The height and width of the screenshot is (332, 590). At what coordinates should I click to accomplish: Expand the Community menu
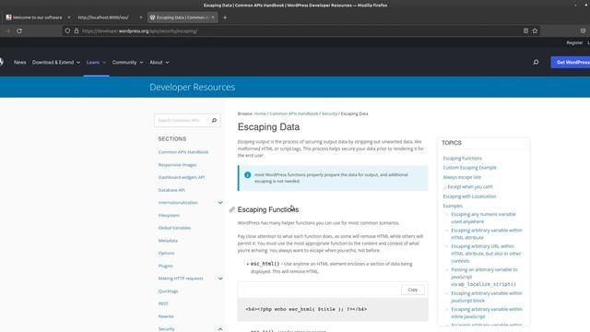coord(127,63)
